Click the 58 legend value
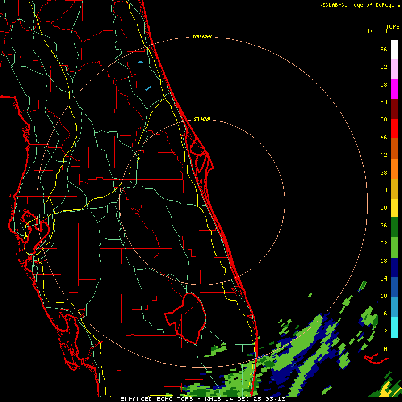This screenshot has width=402, height=402. tap(384, 84)
